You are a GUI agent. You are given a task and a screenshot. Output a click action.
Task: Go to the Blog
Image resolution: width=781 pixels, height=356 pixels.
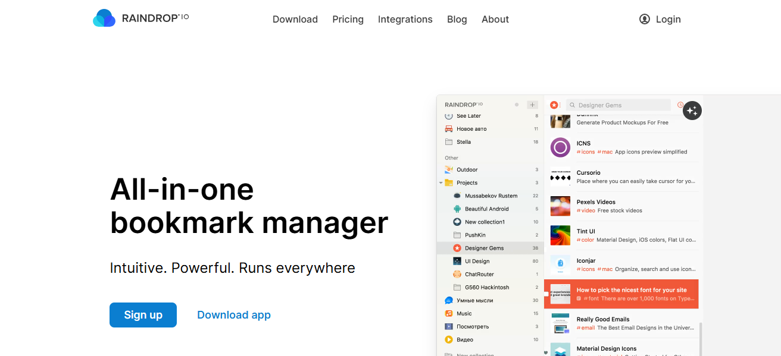pos(457,19)
